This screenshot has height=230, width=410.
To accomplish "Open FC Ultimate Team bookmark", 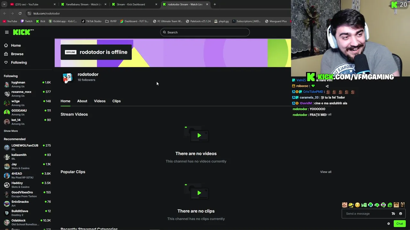I will [168, 21].
